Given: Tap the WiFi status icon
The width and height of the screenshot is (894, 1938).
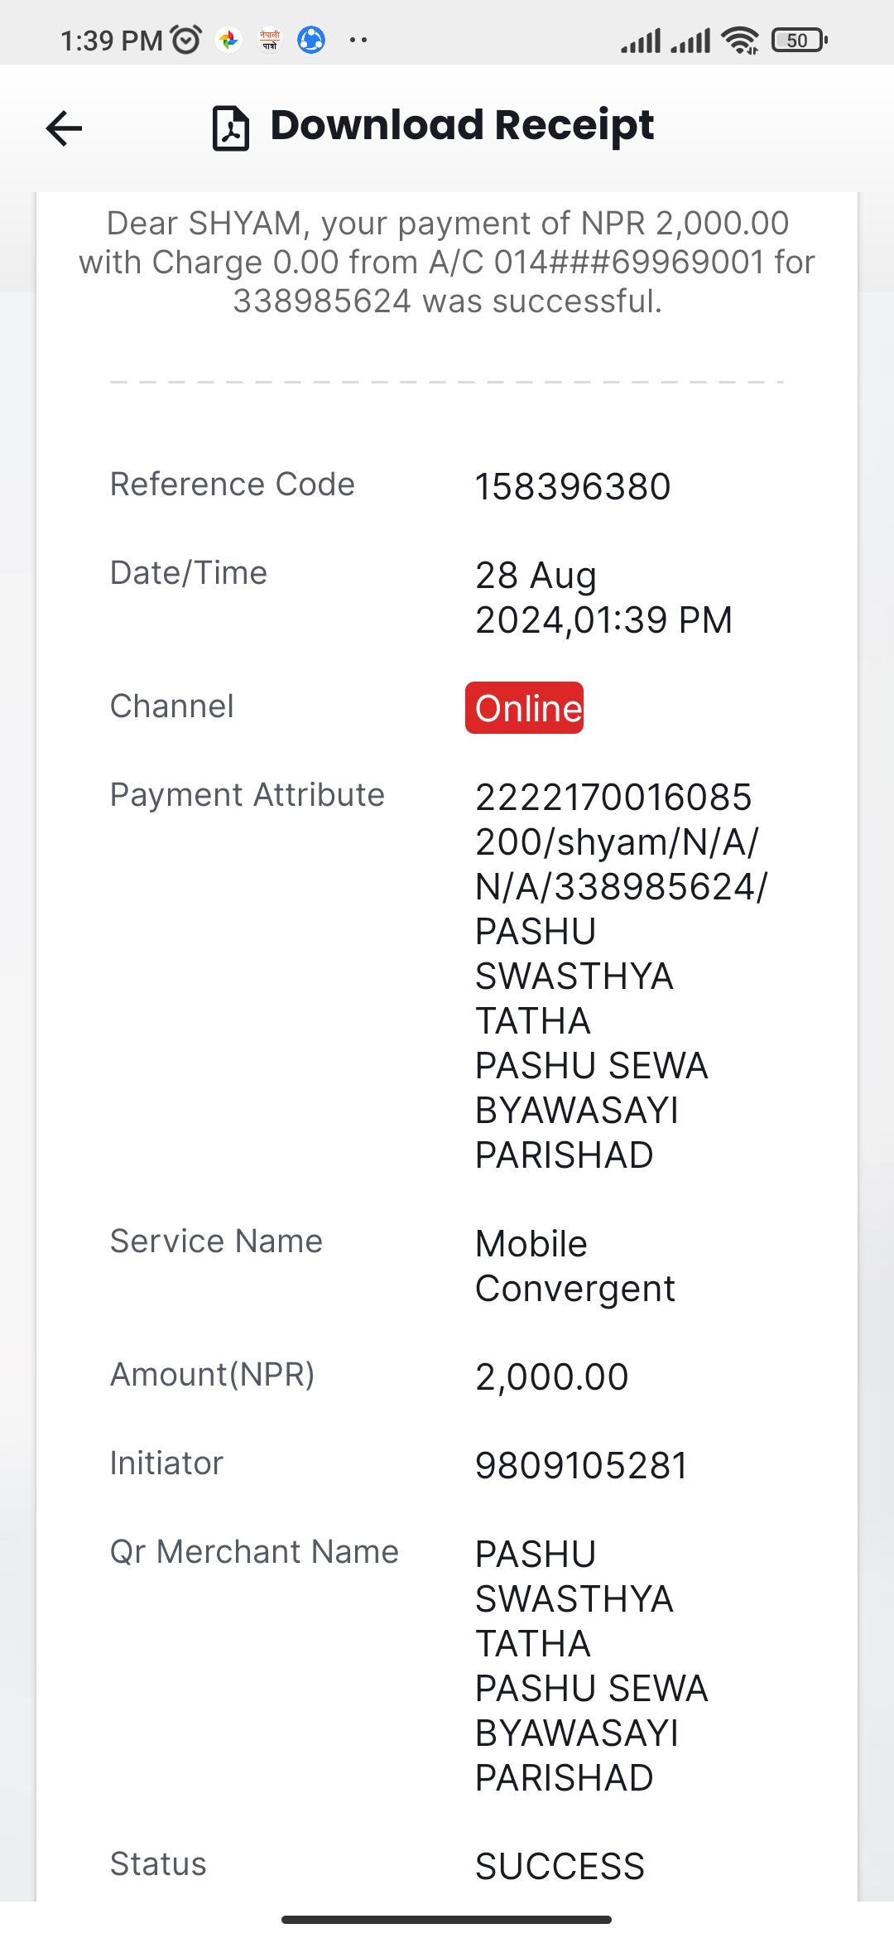Looking at the screenshot, I should click(x=740, y=40).
